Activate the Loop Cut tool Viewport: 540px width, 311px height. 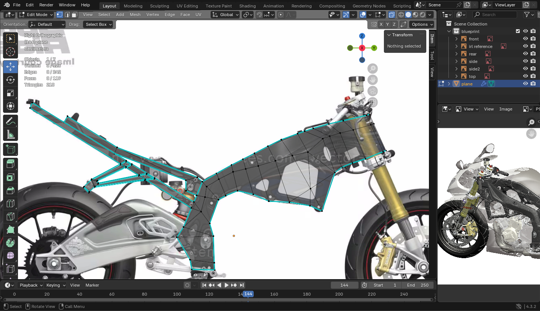pyautogui.click(x=11, y=203)
